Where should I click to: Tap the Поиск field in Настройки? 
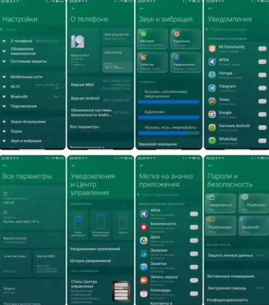33,29
